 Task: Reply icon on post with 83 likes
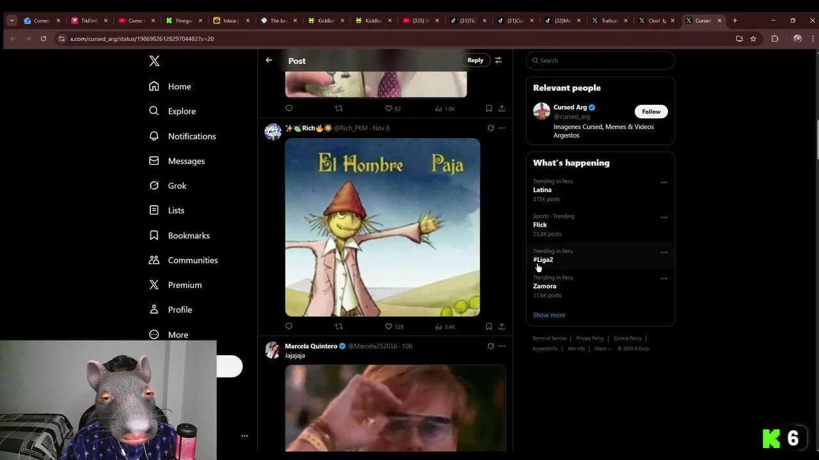(289, 109)
